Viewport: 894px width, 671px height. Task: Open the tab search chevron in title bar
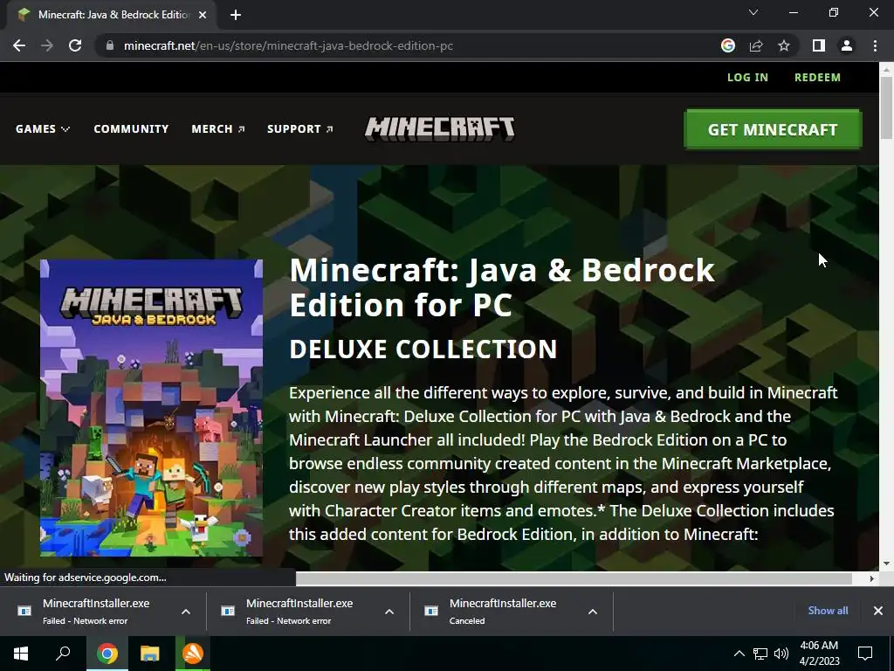point(753,12)
